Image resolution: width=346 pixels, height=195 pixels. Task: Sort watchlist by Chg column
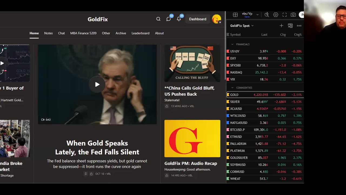pos(283,35)
